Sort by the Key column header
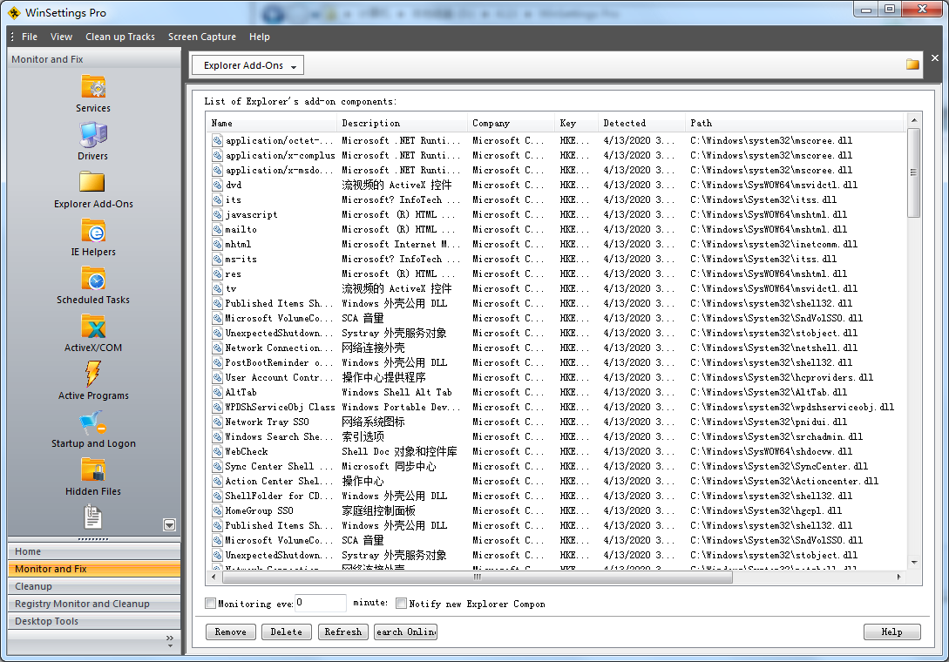 click(x=576, y=123)
